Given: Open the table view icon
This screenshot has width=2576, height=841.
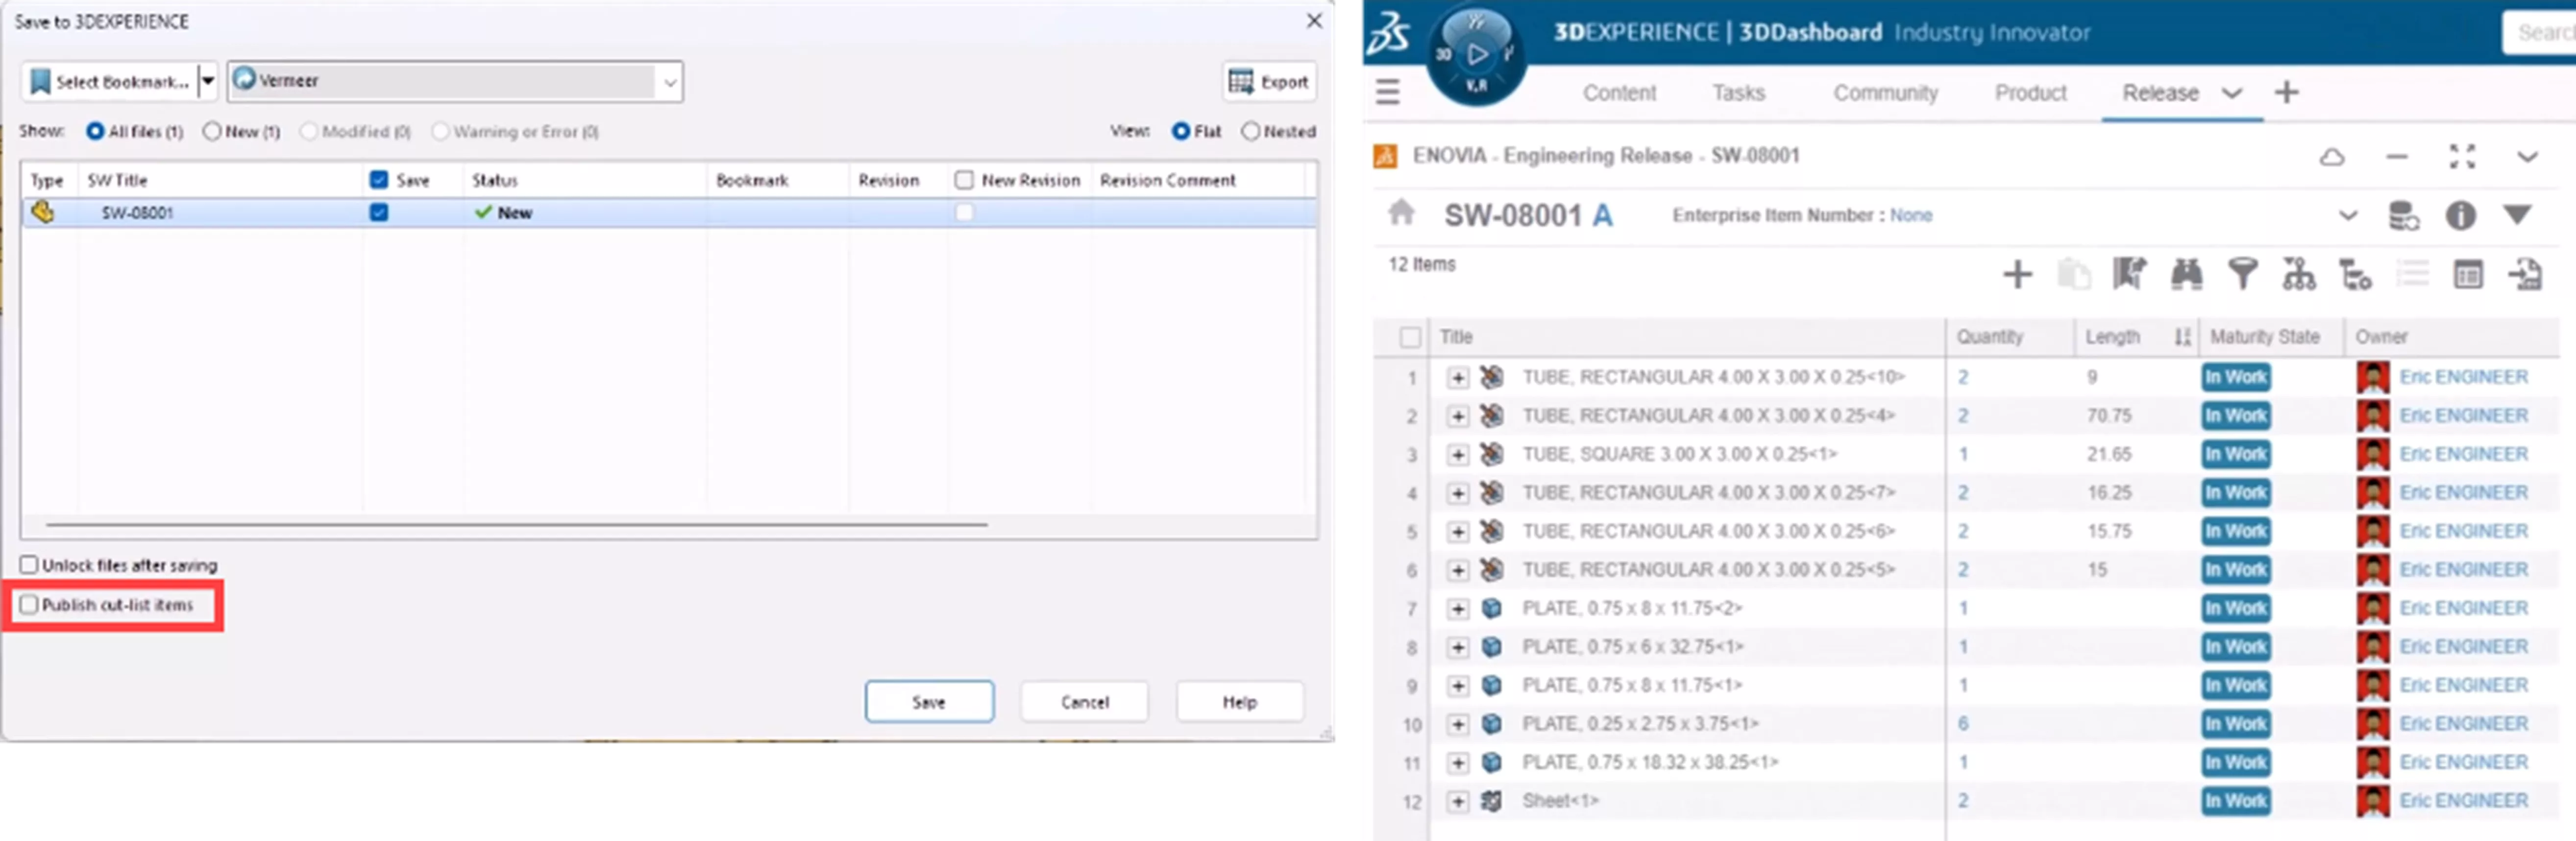Looking at the screenshot, I should coord(2469,274).
